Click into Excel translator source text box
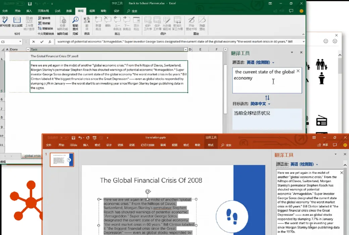The image size is (349, 235). [x=267, y=81]
